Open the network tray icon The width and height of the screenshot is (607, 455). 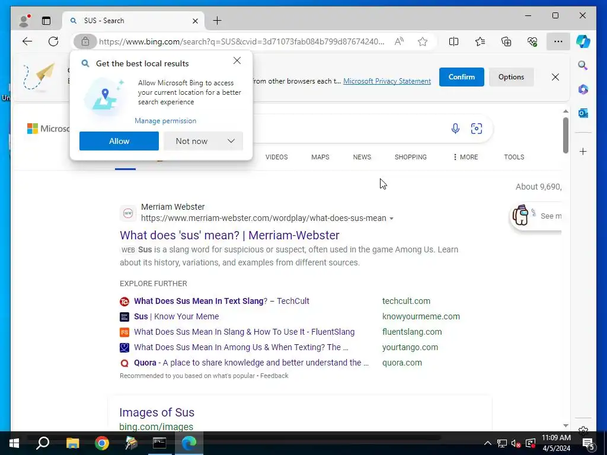tap(501, 443)
